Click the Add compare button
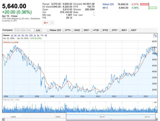This screenshot has width=160, height=121. tap(38, 30)
